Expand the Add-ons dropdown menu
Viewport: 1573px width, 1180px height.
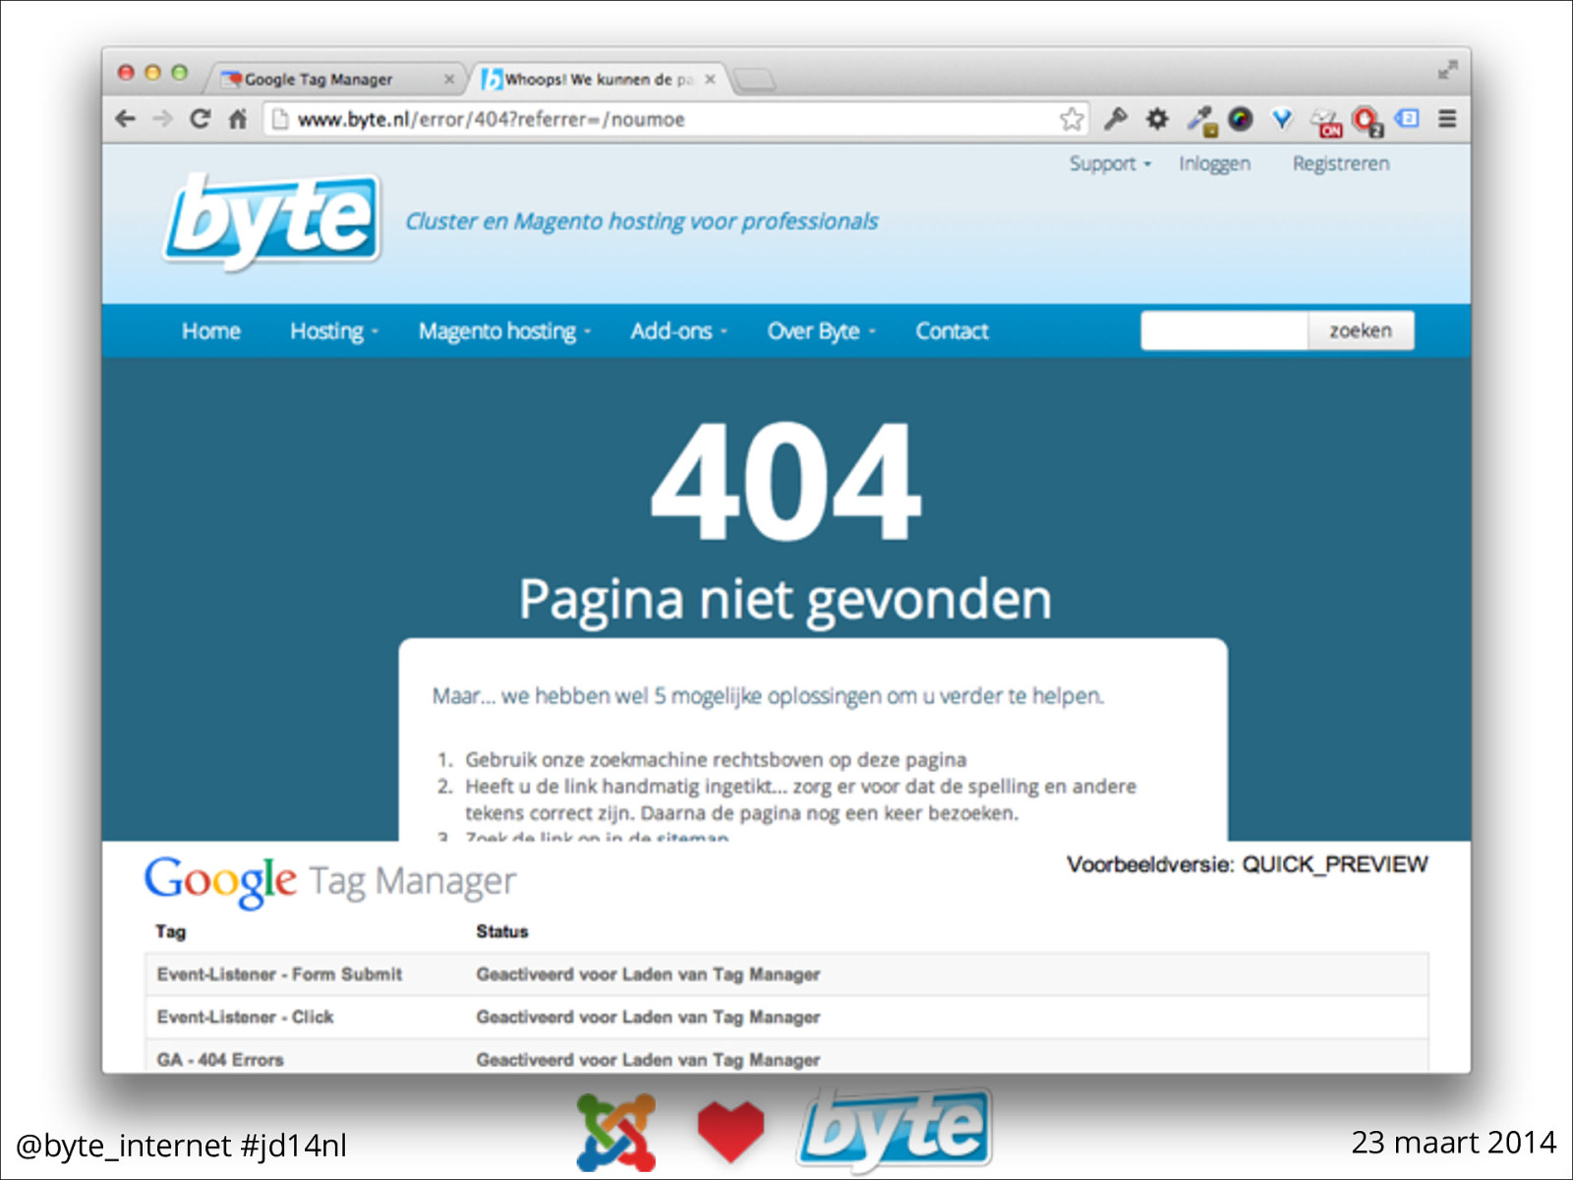tap(678, 331)
